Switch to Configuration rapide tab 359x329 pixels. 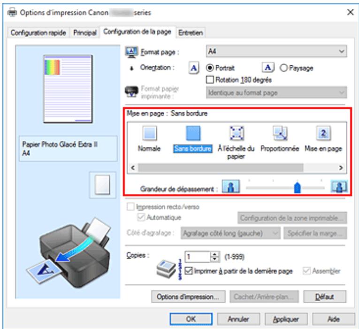[38, 33]
